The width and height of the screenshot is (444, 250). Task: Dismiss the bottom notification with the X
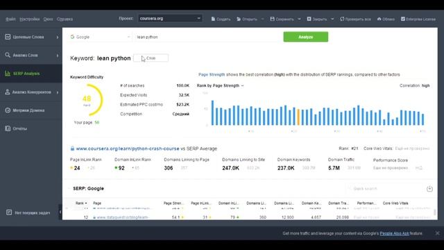click(437, 233)
